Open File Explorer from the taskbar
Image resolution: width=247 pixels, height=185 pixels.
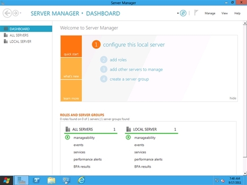[x=51, y=181]
